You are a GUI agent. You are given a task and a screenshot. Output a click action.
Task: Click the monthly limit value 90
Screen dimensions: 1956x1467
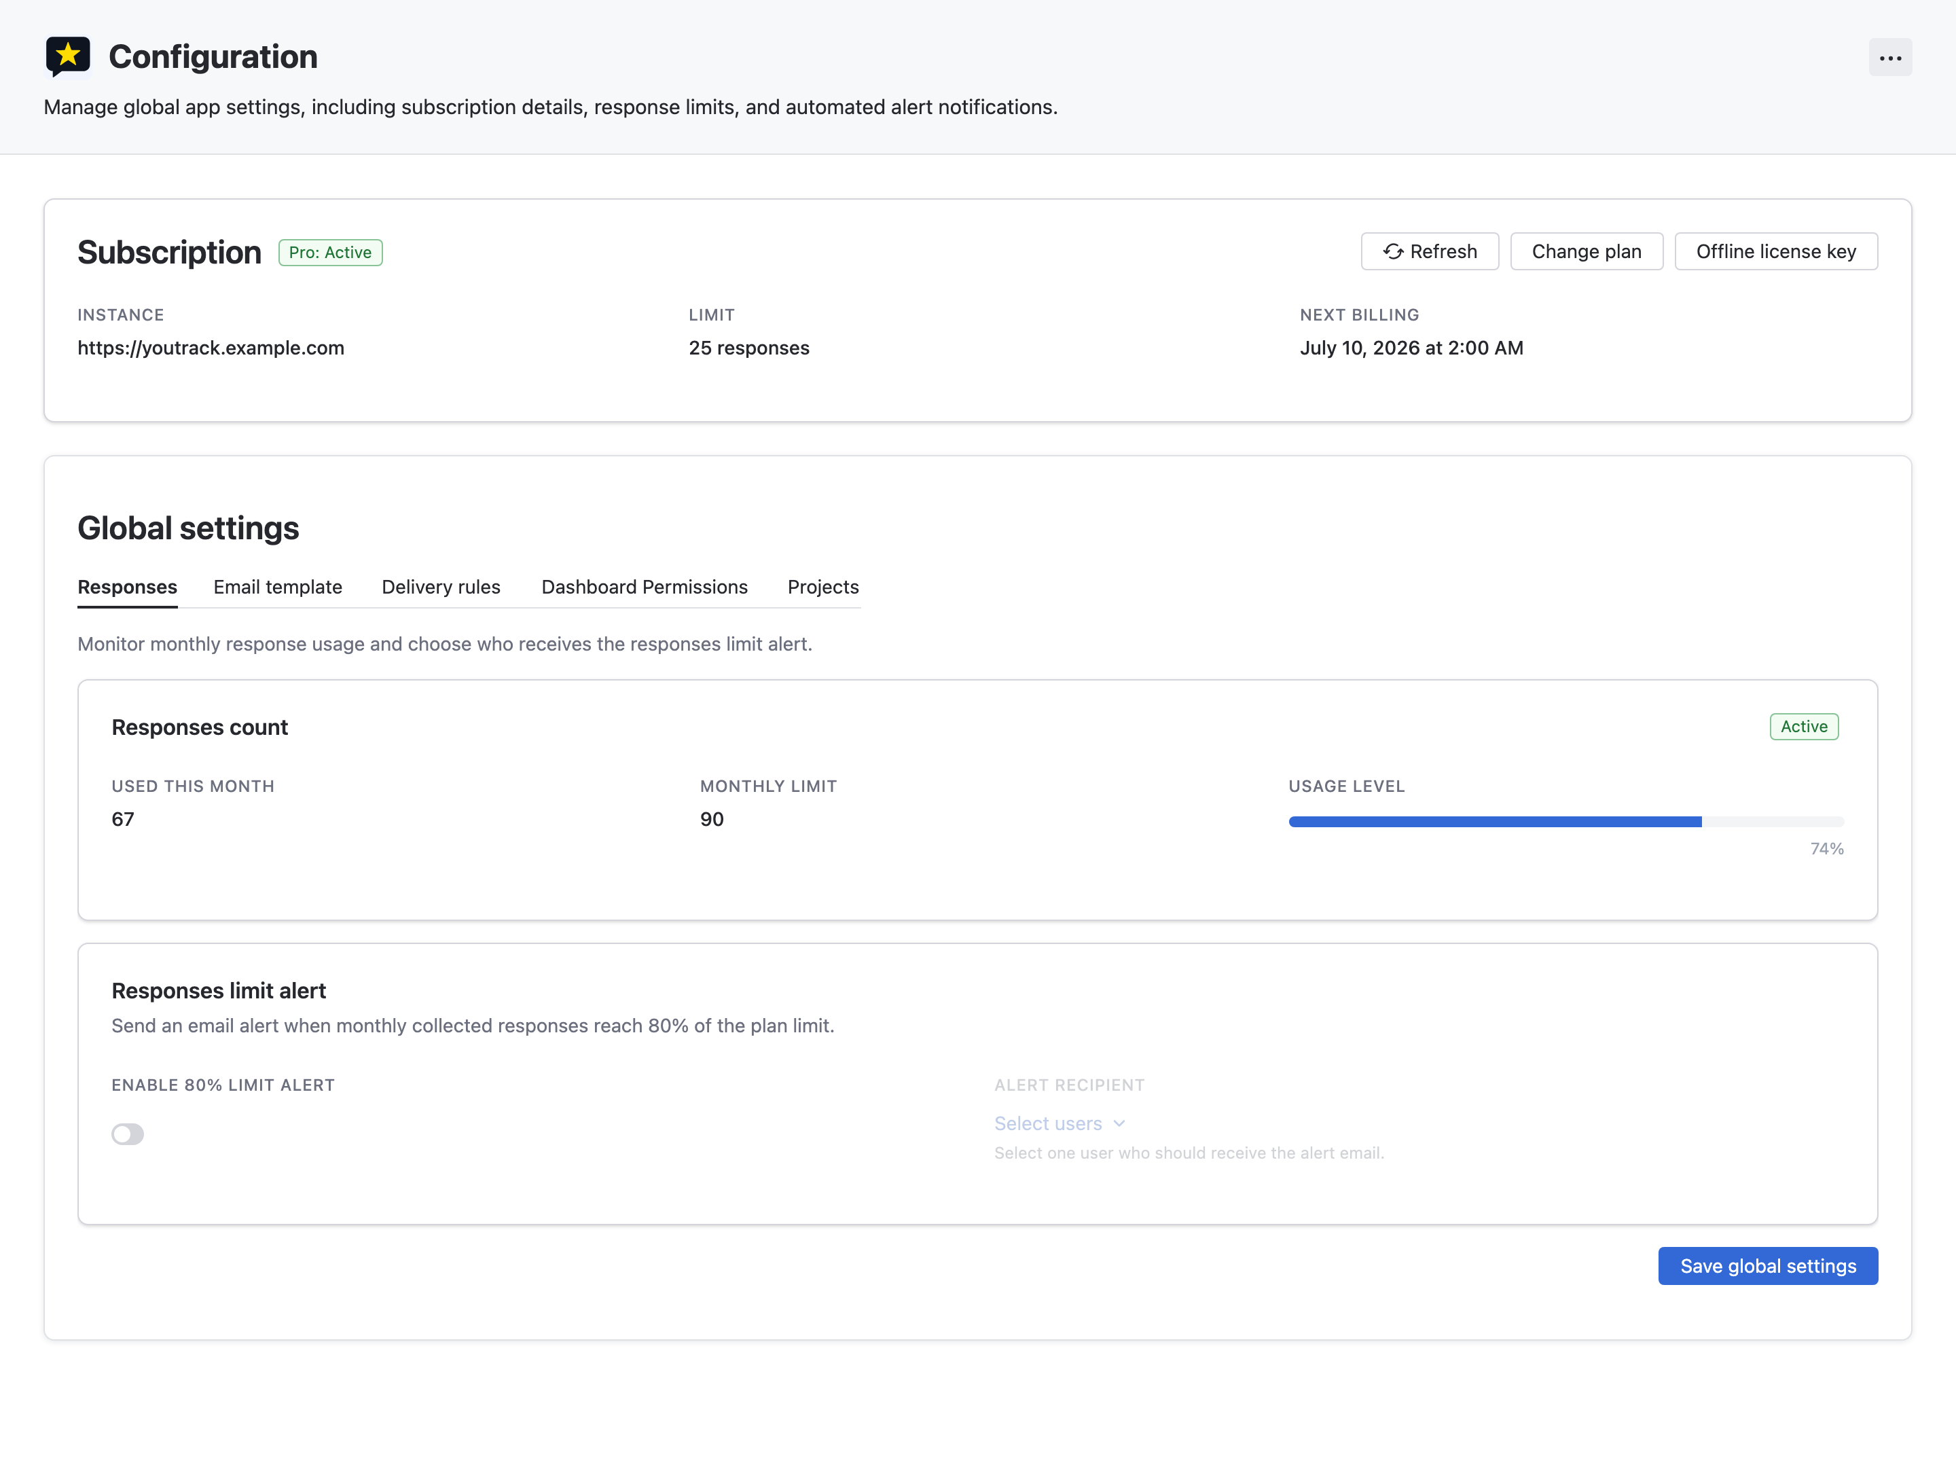pos(712,820)
